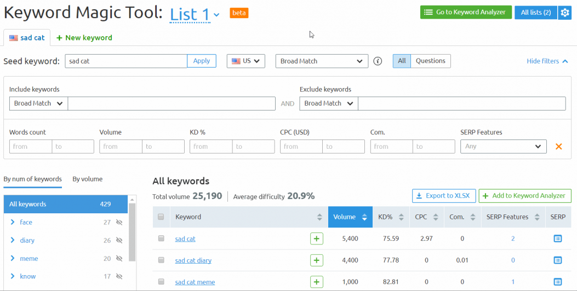Image resolution: width=577 pixels, height=291 pixels.
Task: Click Go to Keyword Analyzer button
Action: (466, 13)
